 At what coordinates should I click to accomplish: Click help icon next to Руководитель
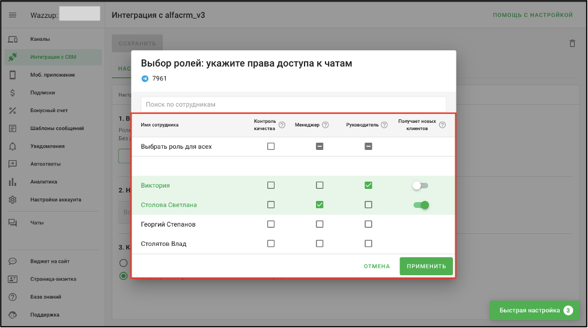click(x=384, y=125)
